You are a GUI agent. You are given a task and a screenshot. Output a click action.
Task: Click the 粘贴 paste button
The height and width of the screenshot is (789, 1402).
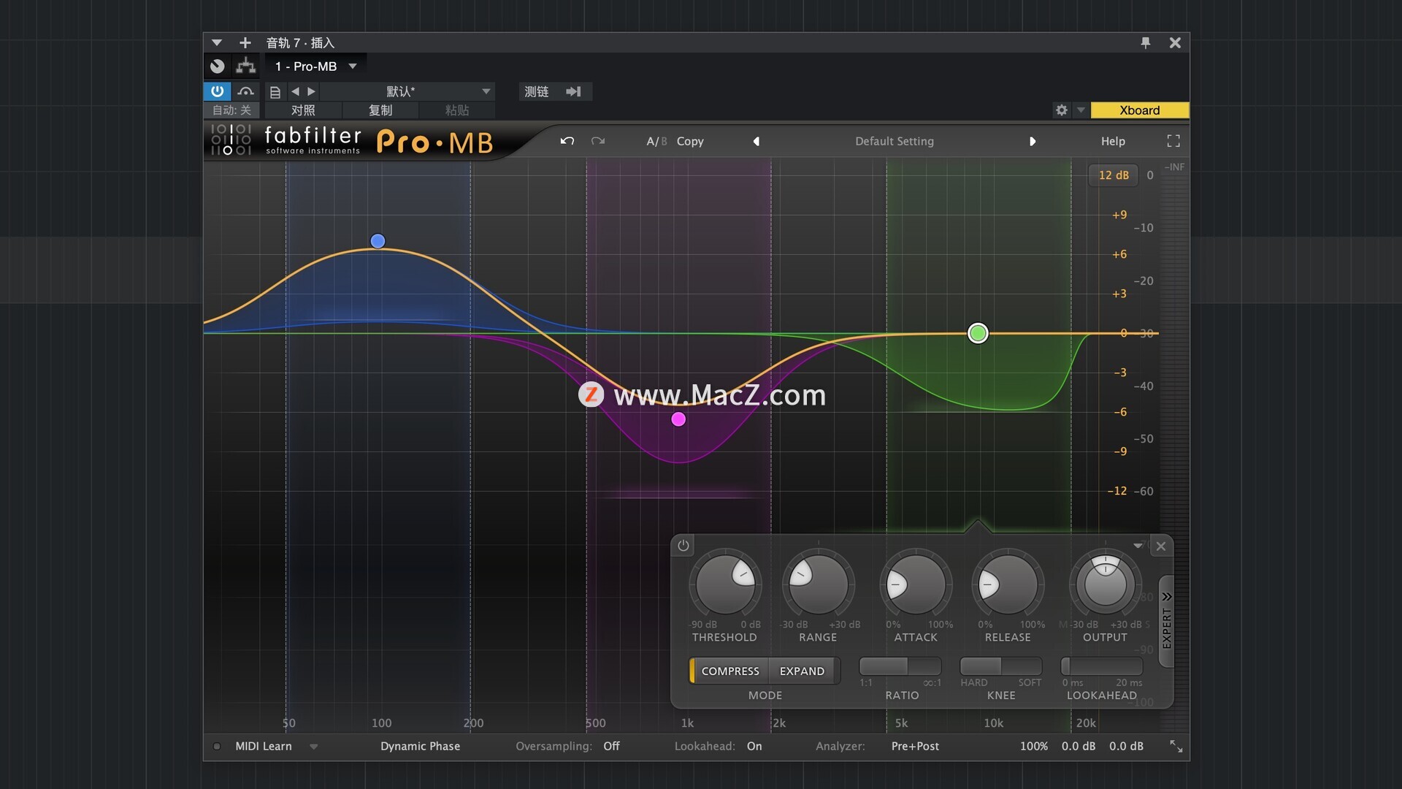[457, 110]
